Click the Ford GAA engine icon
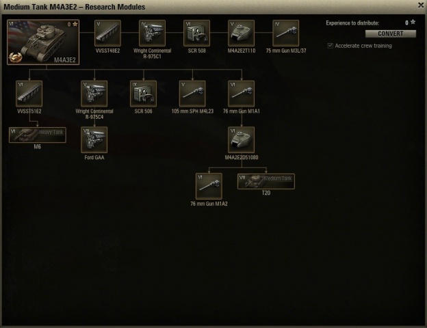Image resolution: width=427 pixels, height=328 pixels. click(94, 140)
